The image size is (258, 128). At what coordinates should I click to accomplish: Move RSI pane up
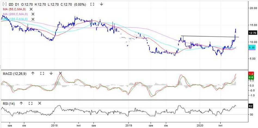point(21,103)
